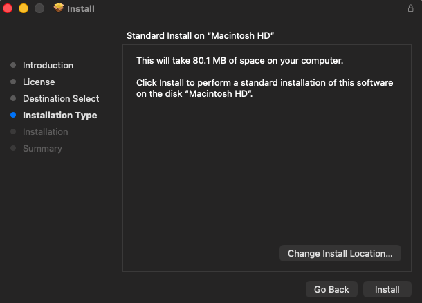422x303 pixels.
Task: Click the lock icon in the title bar
Action: pyautogui.click(x=410, y=8)
